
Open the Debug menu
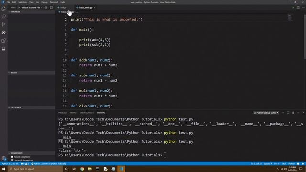[x=44, y=2]
